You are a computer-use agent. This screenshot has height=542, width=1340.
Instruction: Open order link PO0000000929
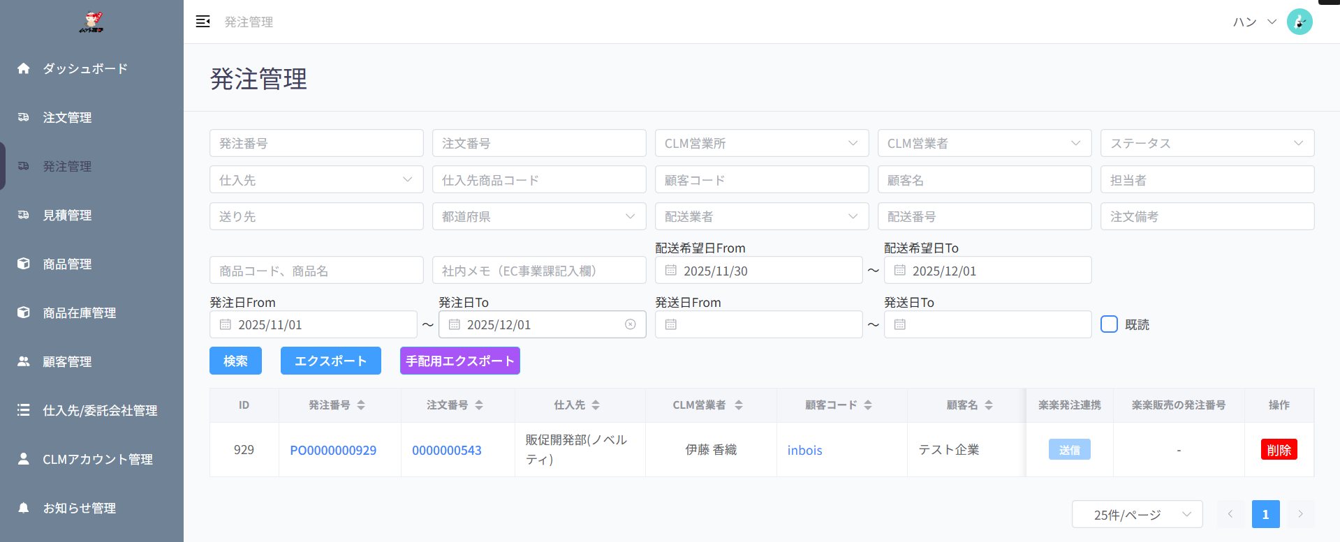click(333, 450)
